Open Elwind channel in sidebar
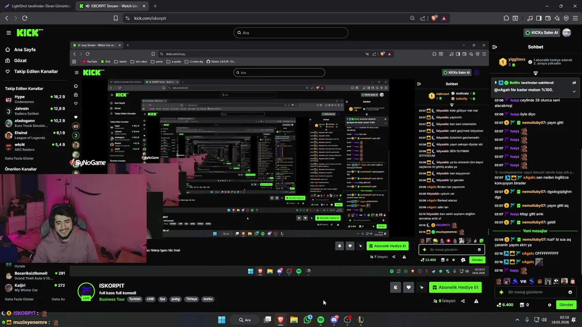 pos(35,135)
